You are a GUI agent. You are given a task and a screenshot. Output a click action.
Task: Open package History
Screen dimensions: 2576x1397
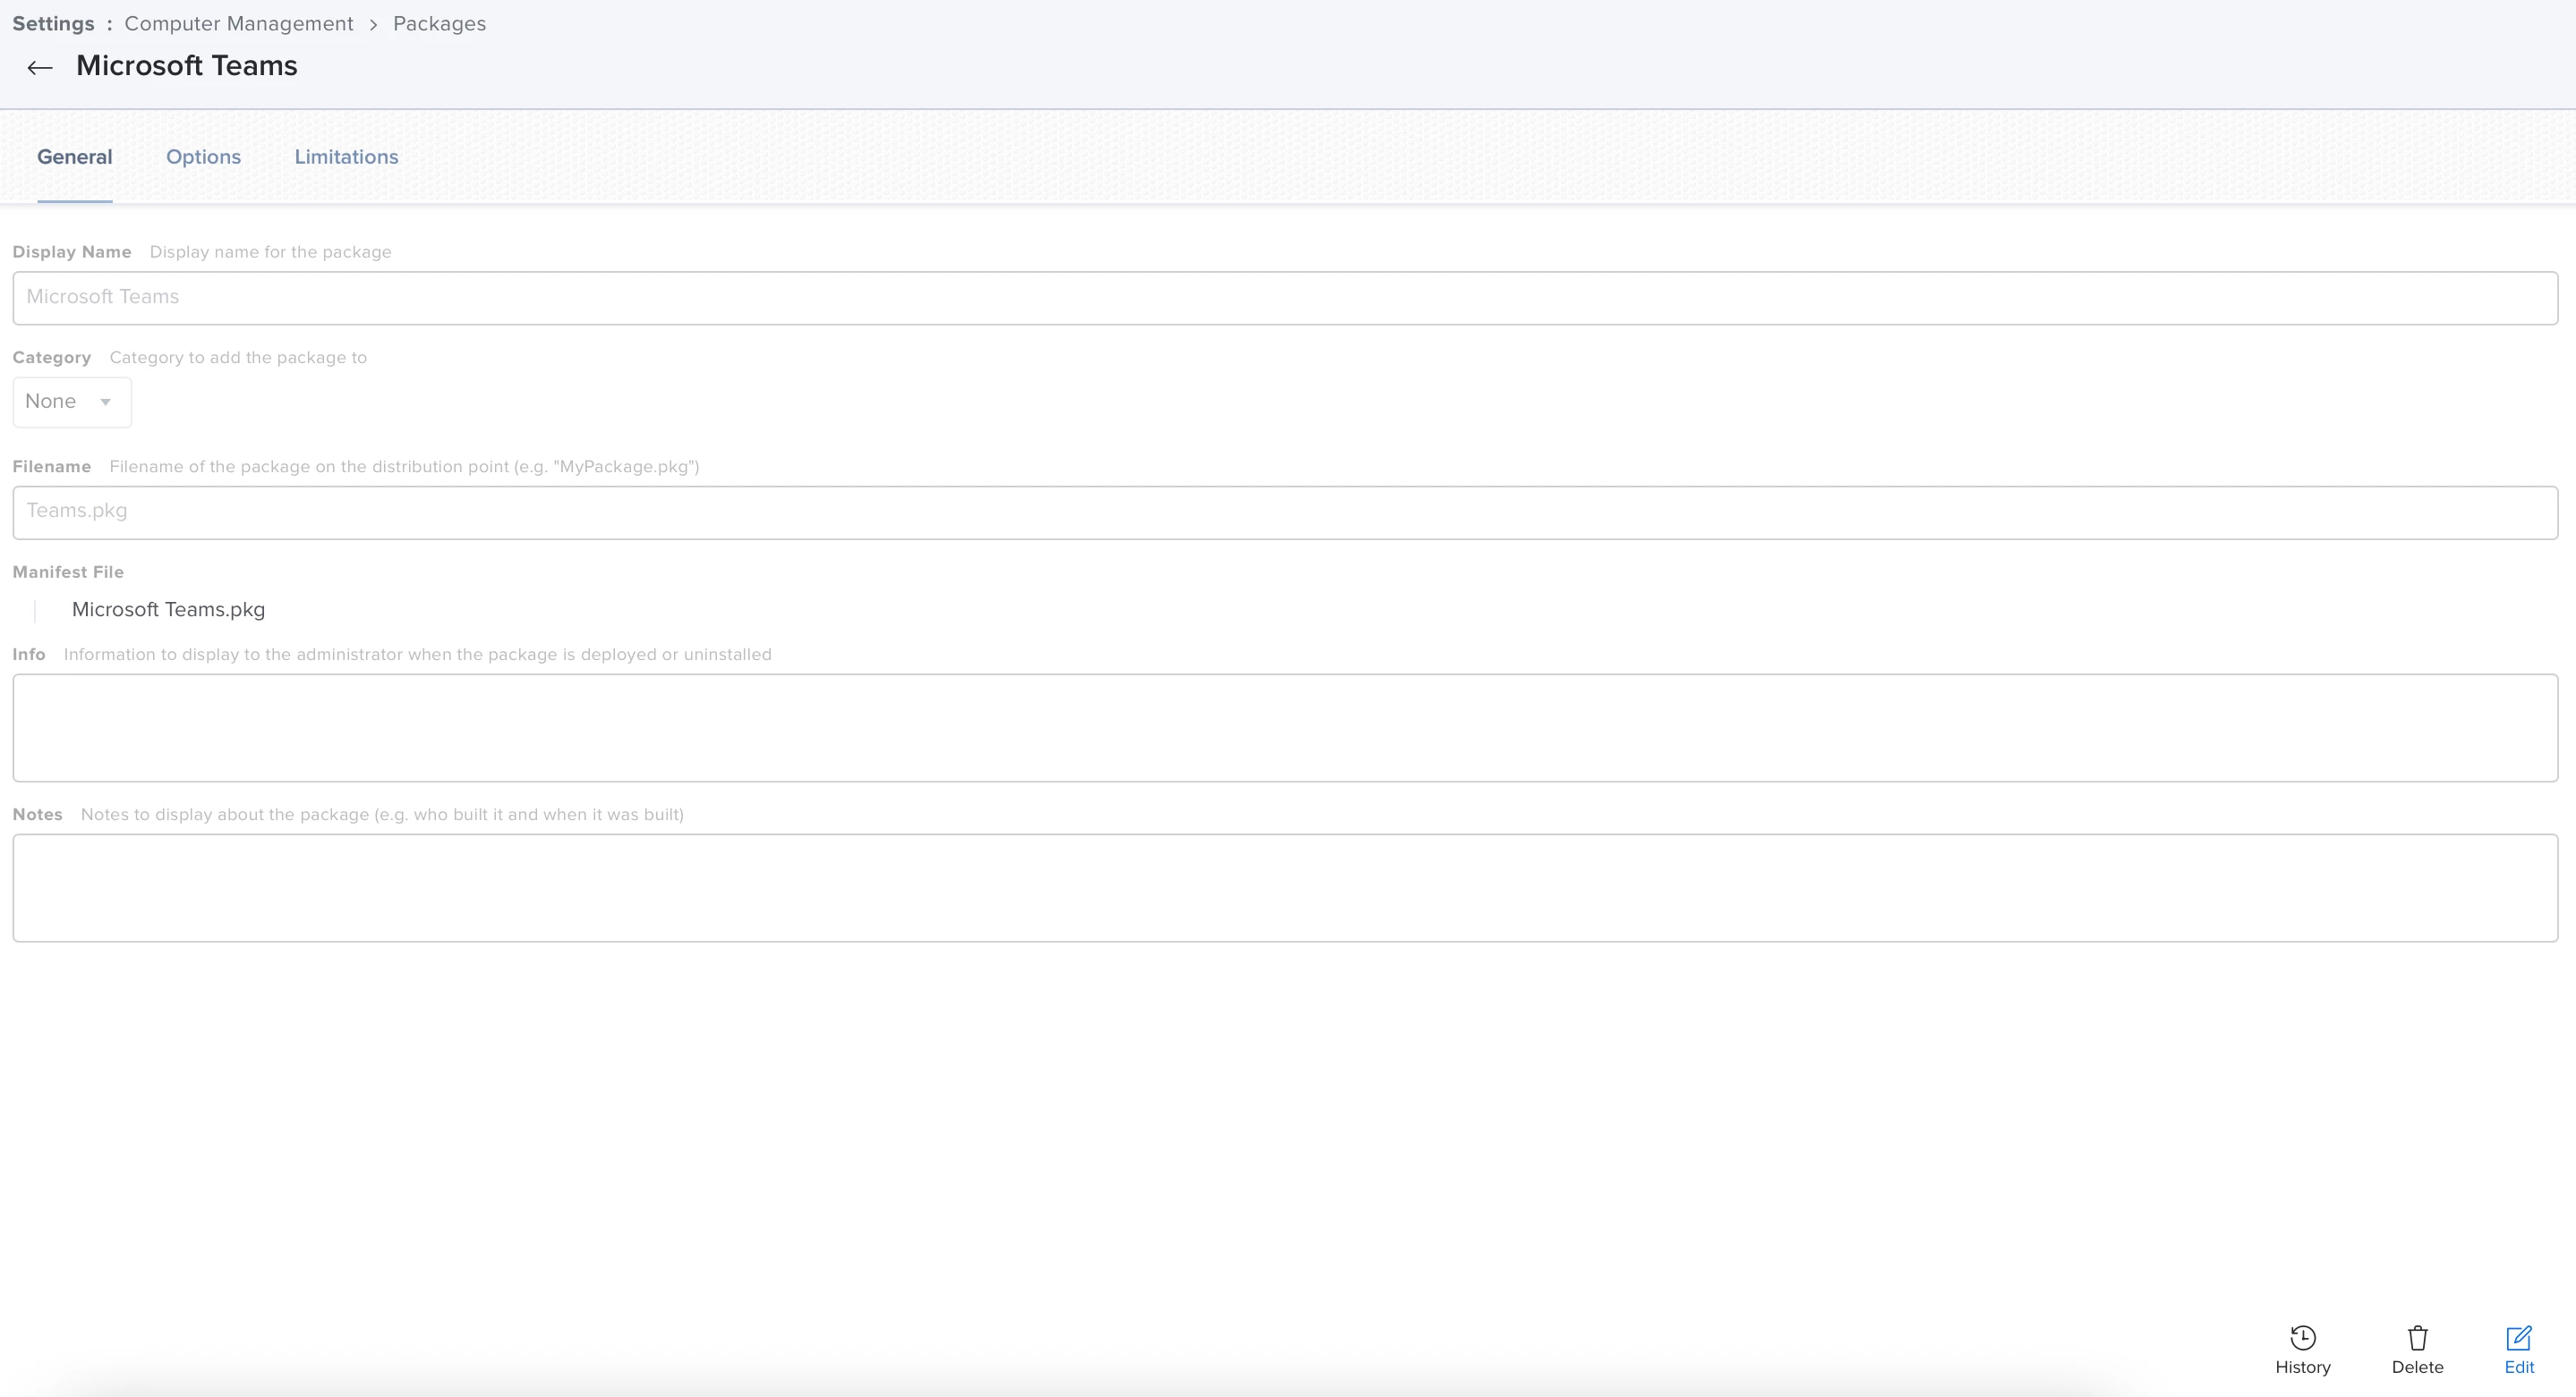click(x=2303, y=1350)
